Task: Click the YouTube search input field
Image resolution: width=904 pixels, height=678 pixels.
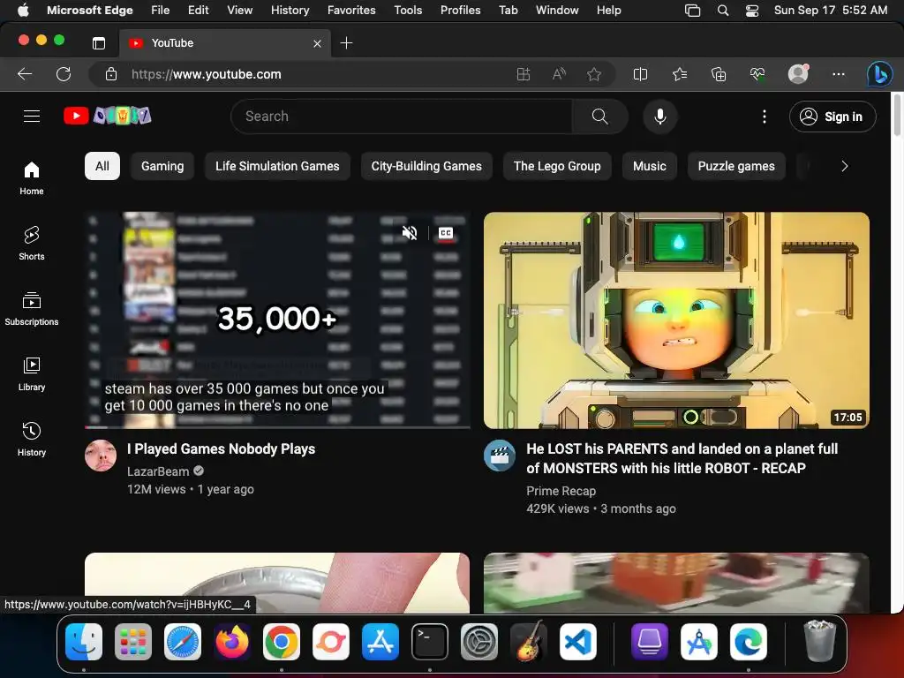Action: (x=403, y=117)
